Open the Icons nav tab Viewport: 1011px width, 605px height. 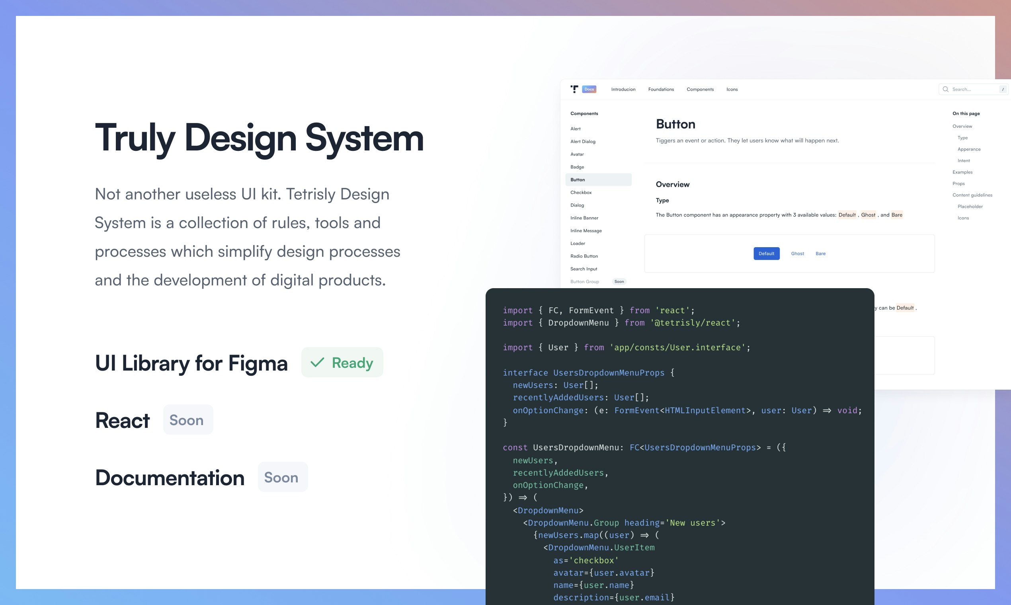click(x=732, y=89)
